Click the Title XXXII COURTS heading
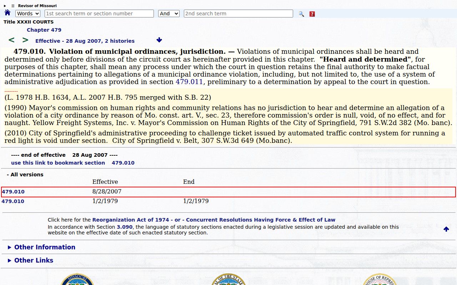The width and height of the screenshot is (457, 285). click(29, 22)
